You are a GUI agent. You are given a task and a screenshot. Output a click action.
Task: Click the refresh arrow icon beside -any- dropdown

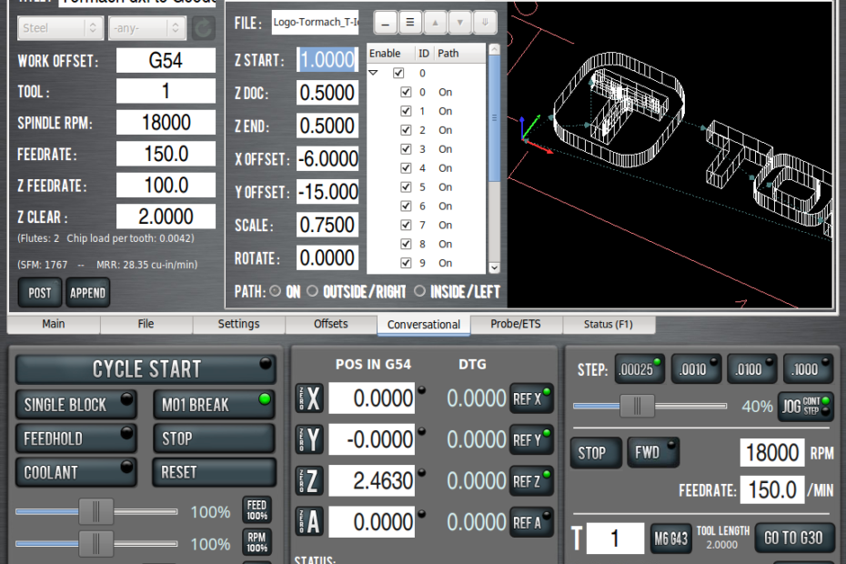coord(204,28)
